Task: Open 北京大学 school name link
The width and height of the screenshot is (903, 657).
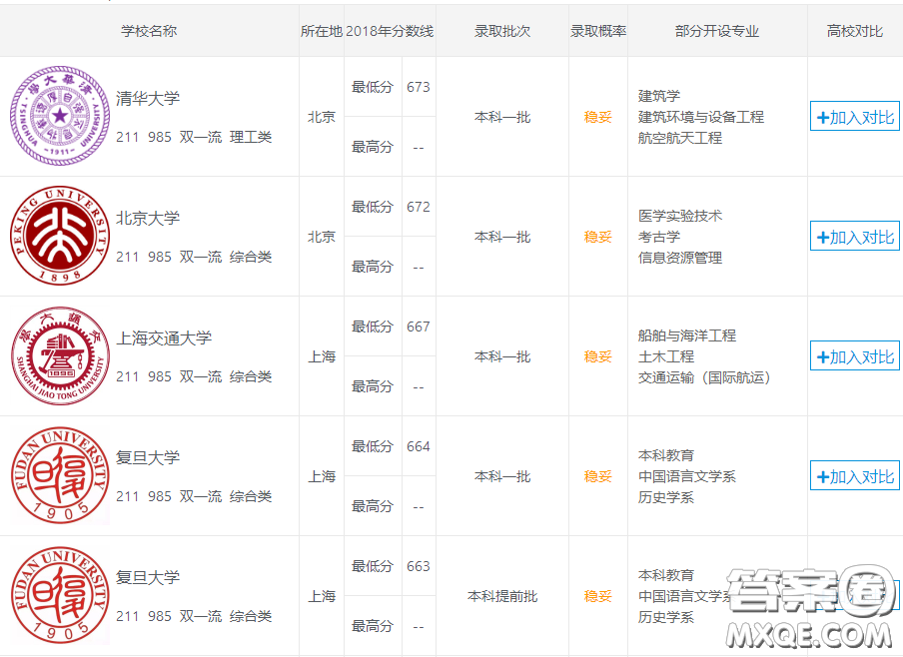Action: click(148, 219)
